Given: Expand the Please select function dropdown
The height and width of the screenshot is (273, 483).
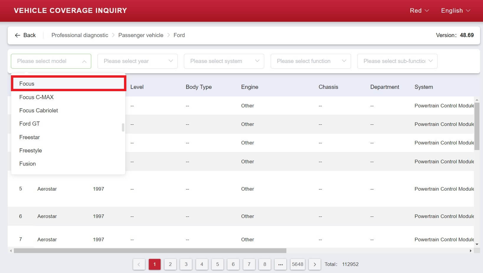Looking at the screenshot, I should (x=311, y=61).
